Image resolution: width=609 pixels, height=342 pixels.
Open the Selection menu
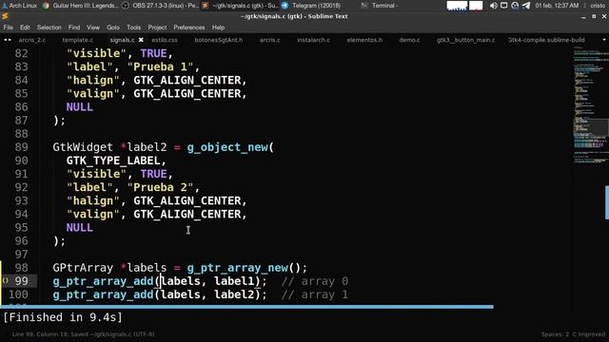pos(49,28)
